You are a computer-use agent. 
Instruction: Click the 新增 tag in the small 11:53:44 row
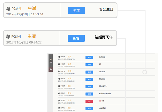click(x=89, y=72)
